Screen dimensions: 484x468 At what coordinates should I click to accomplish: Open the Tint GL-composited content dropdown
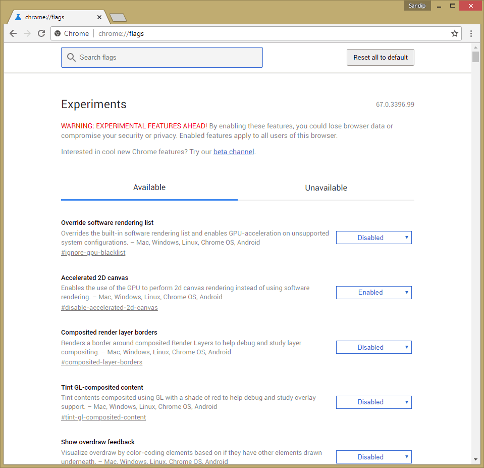coord(374,402)
